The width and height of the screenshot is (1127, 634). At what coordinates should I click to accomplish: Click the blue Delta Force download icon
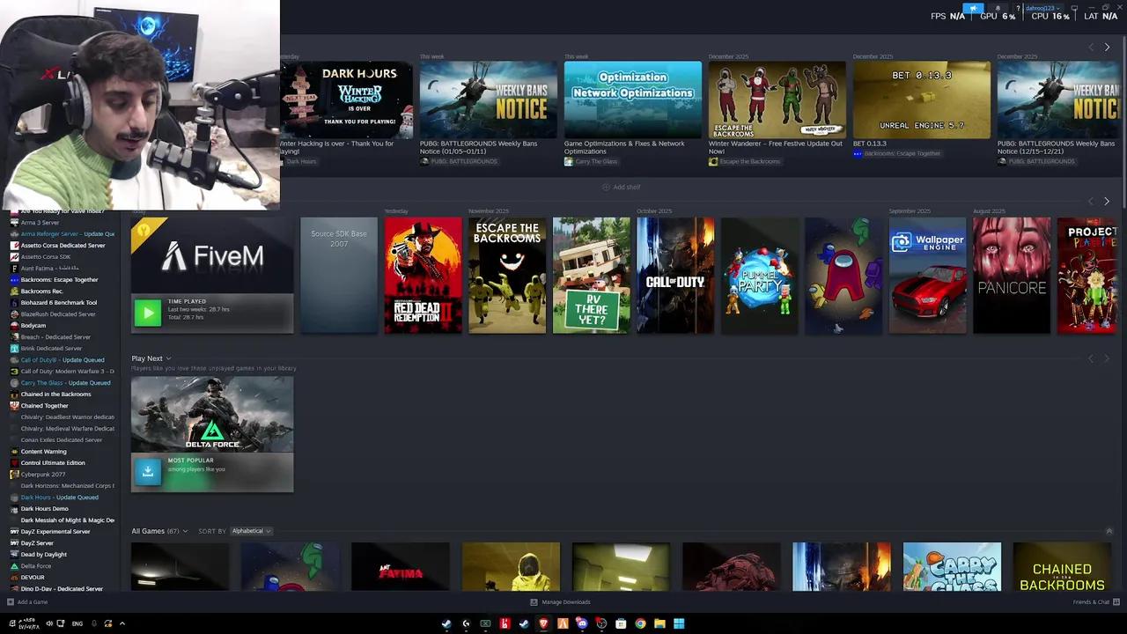(147, 471)
